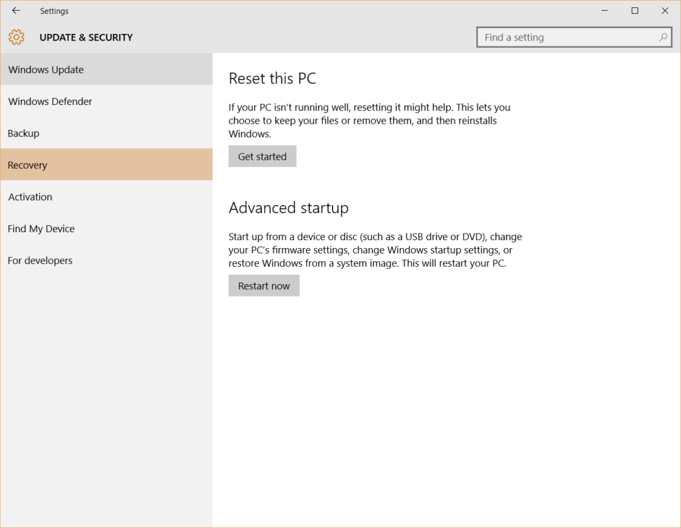Open the Activation settings page
The width and height of the screenshot is (681, 528).
click(x=30, y=196)
